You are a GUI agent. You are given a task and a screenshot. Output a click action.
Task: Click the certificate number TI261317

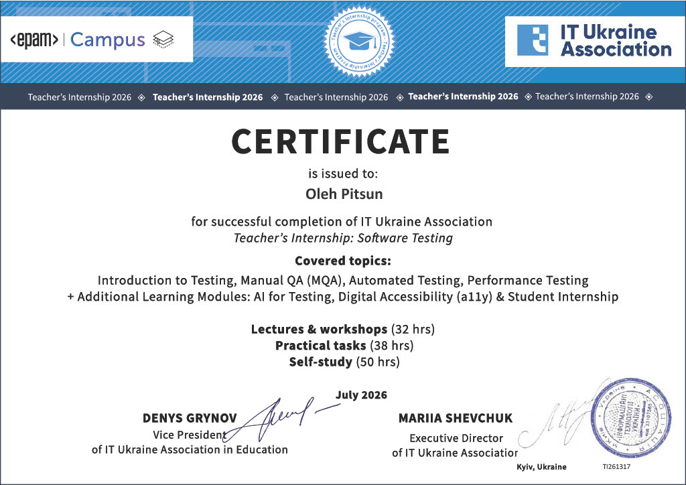click(x=616, y=467)
